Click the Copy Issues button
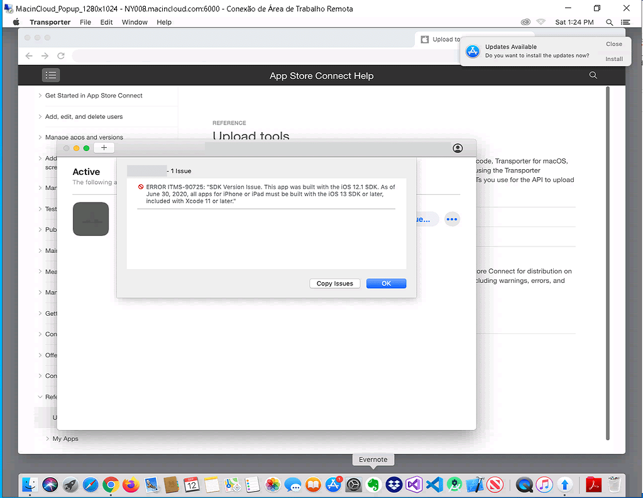Image resolution: width=643 pixels, height=498 pixels. coord(334,284)
